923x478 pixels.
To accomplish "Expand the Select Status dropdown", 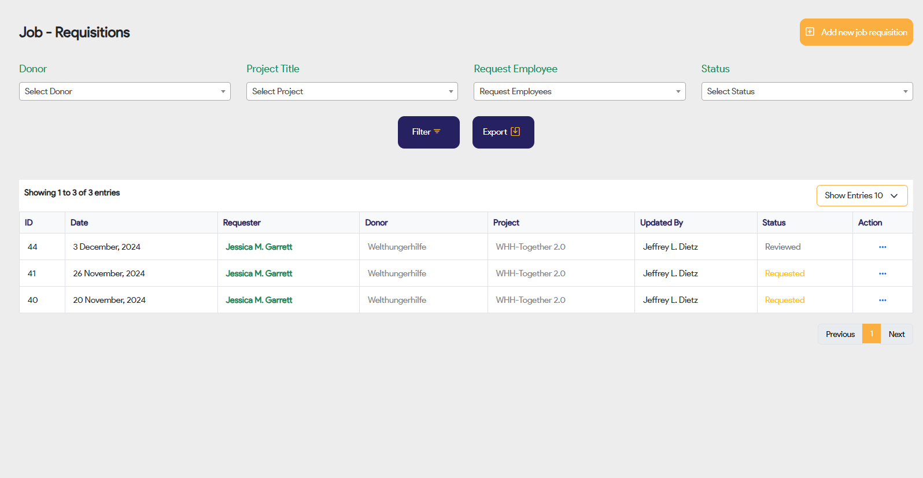I will point(806,91).
